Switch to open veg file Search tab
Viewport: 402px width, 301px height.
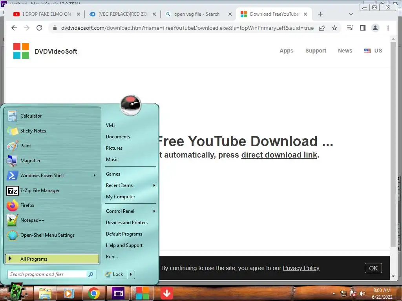198,14
